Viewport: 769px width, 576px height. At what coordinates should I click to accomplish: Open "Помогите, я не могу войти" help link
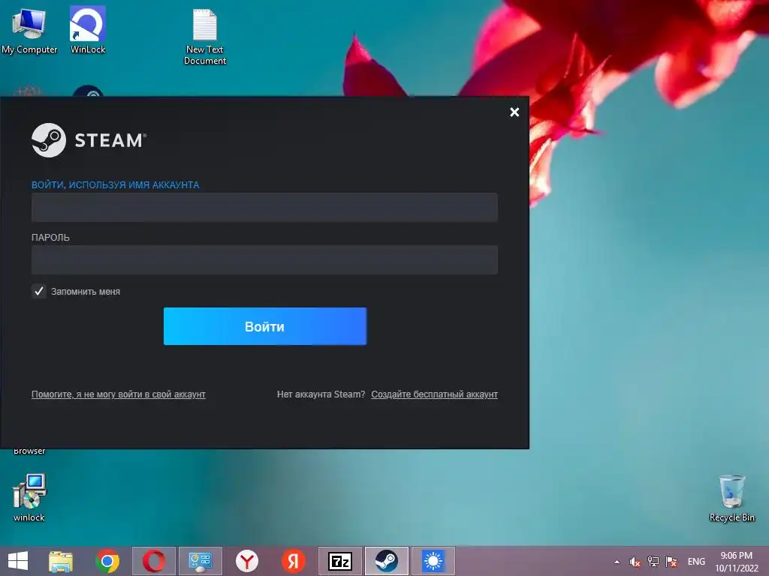118,394
